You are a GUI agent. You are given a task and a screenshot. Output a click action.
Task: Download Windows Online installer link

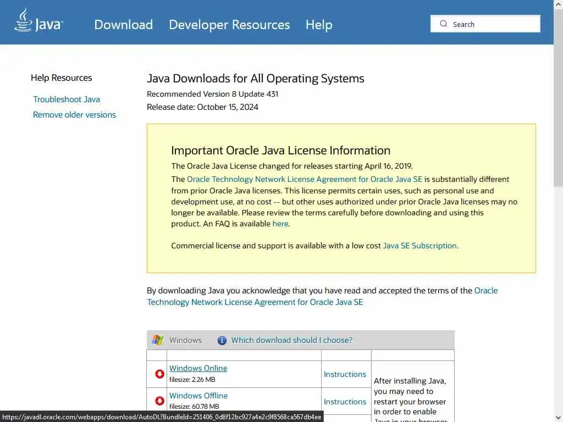pos(198,368)
